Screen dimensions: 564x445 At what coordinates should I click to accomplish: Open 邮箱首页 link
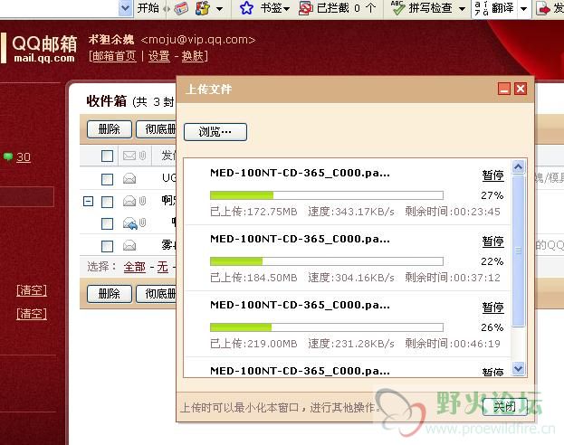[x=114, y=56]
